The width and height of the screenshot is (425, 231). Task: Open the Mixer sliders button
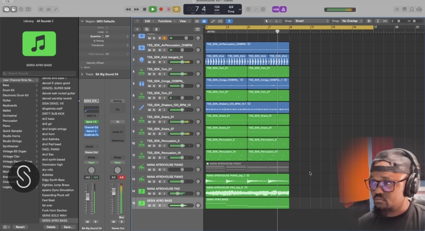pos(49,9)
